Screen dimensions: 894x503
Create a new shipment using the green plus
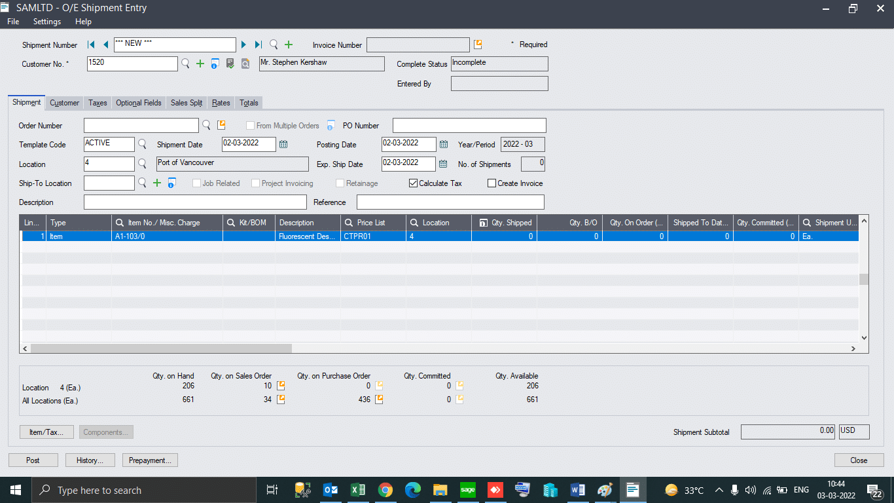(x=289, y=45)
